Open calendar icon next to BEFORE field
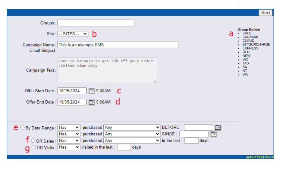This screenshot has height=177, width=281. pyautogui.click(x=218, y=127)
